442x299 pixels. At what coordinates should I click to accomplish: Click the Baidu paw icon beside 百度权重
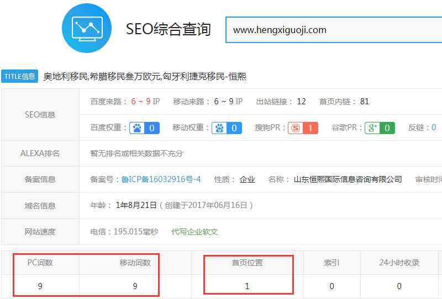pos(137,128)
